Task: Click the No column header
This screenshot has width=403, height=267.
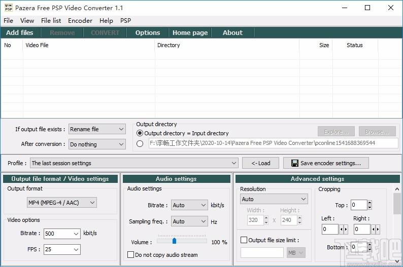Action: (x=12, y=45)
